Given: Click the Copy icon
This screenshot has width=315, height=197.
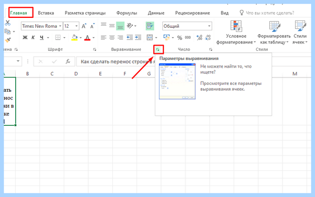Looking at the screenshot, I should tap(7, 31).
